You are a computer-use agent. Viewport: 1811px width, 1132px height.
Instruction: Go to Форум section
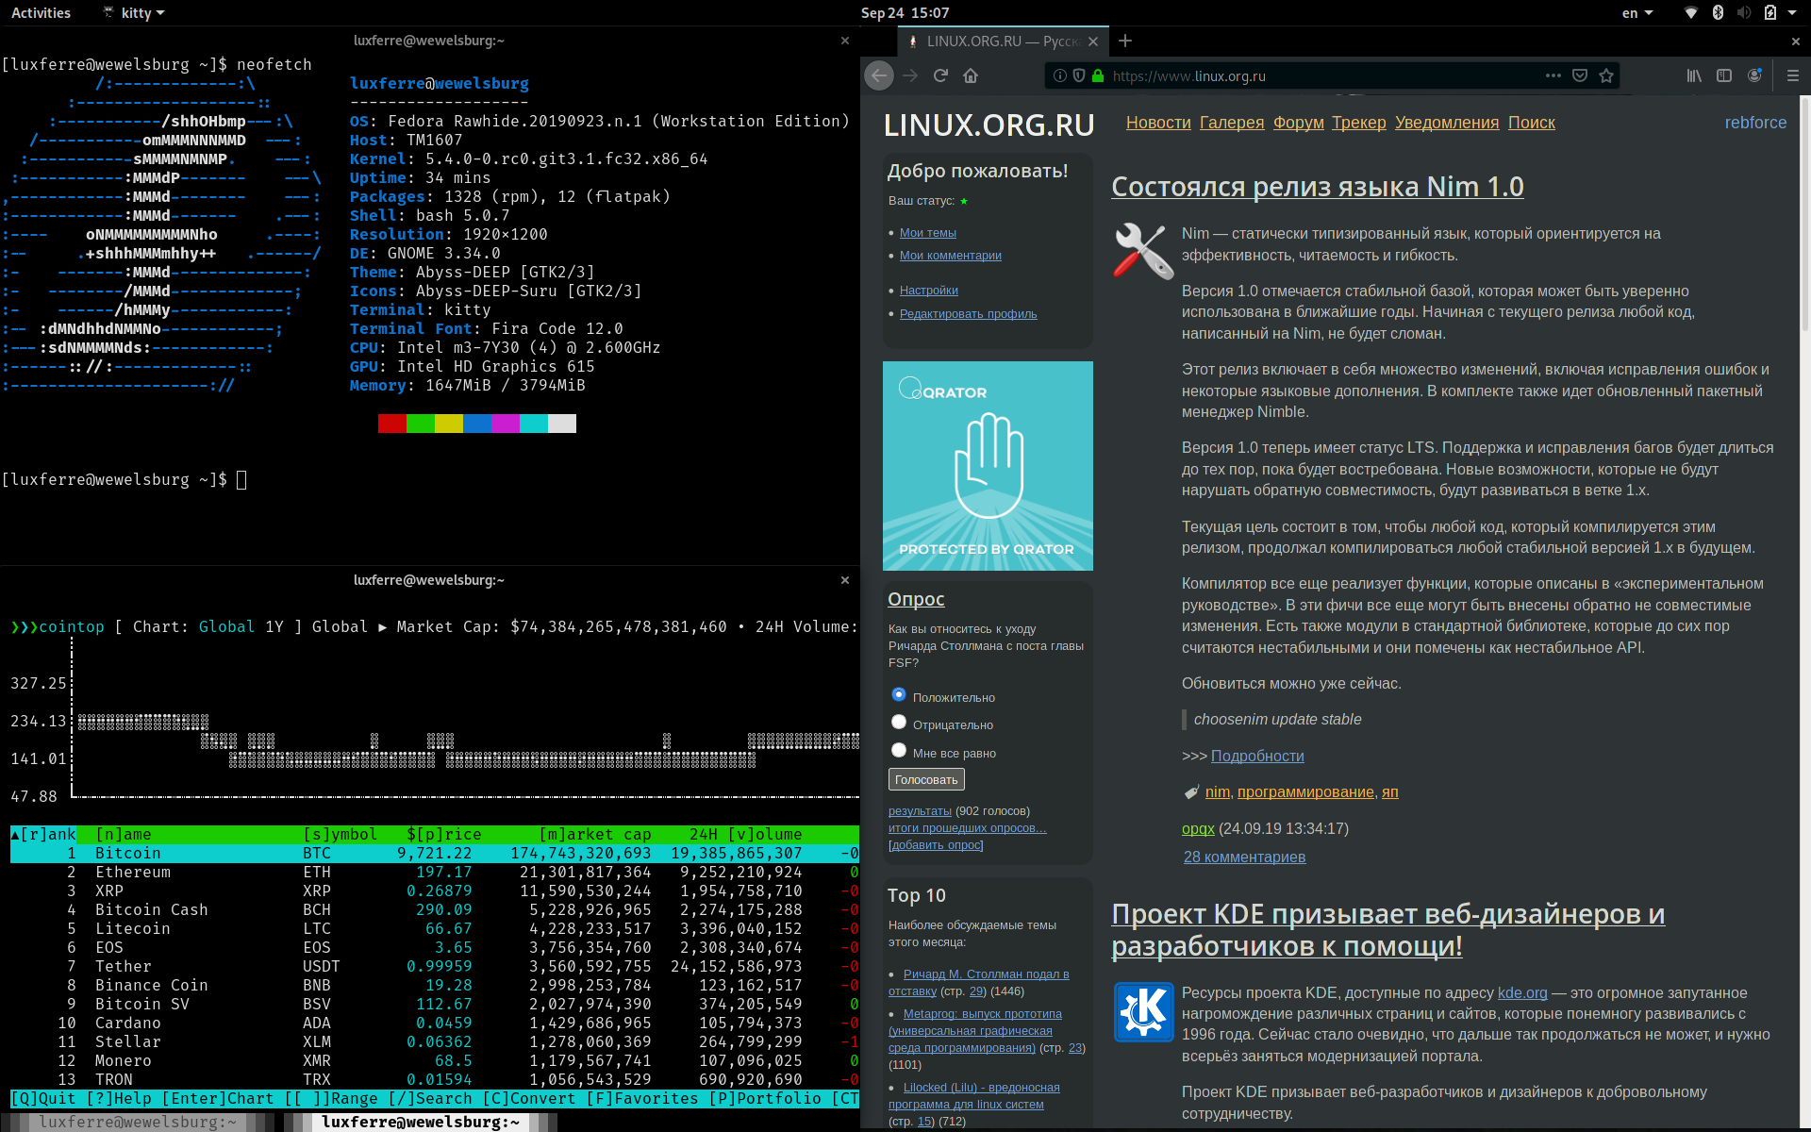(1299, 123)
